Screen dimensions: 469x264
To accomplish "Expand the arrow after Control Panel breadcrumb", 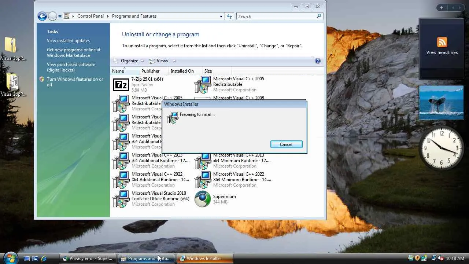I will (x=108, y=16).
